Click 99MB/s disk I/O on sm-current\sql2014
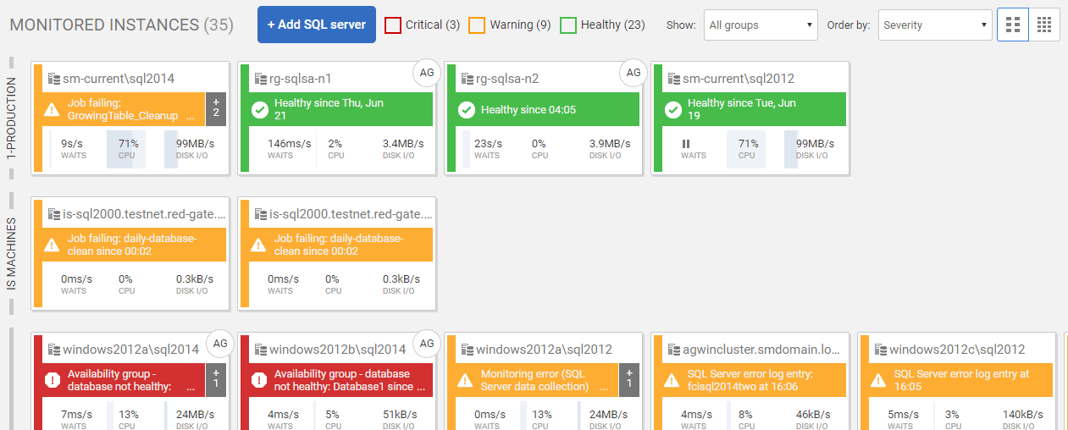 [195, 143]
